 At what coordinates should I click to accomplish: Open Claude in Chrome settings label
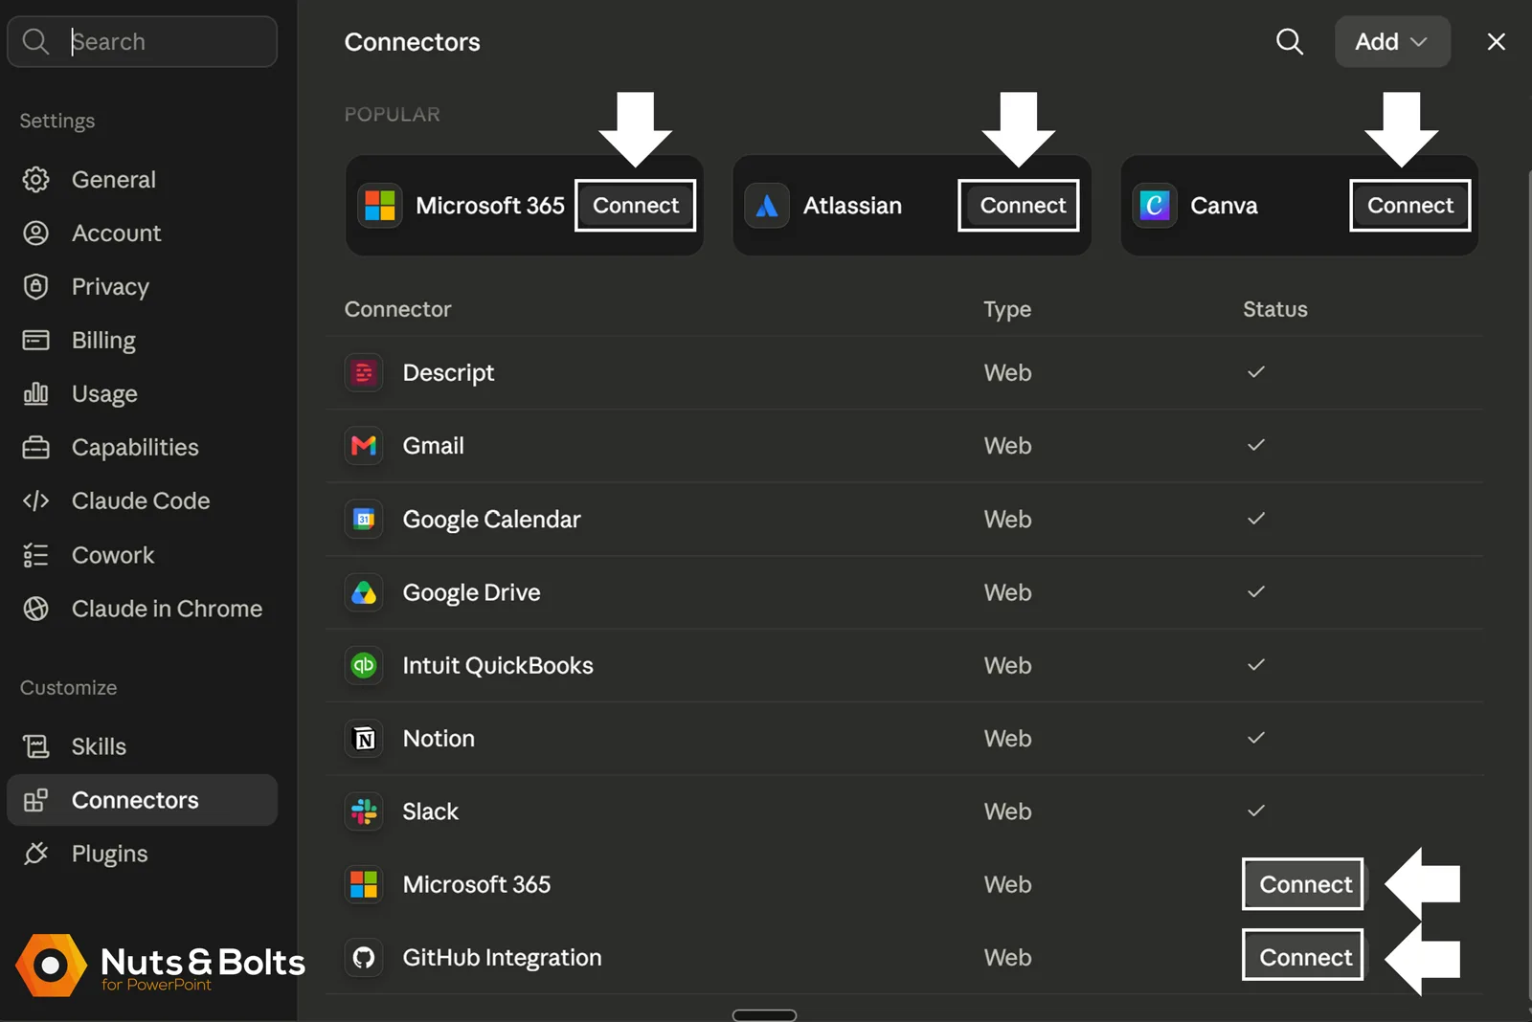point(167,609)
